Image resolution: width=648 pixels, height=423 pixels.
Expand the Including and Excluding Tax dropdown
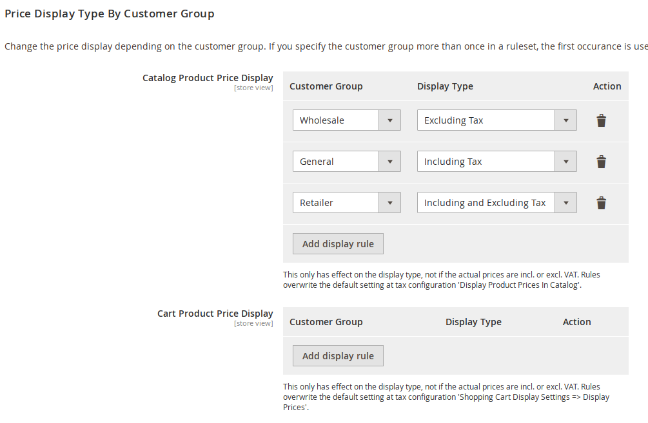496,203
